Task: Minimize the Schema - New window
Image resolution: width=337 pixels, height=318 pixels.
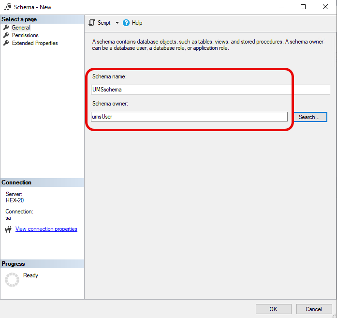Action: pos(281,7)
